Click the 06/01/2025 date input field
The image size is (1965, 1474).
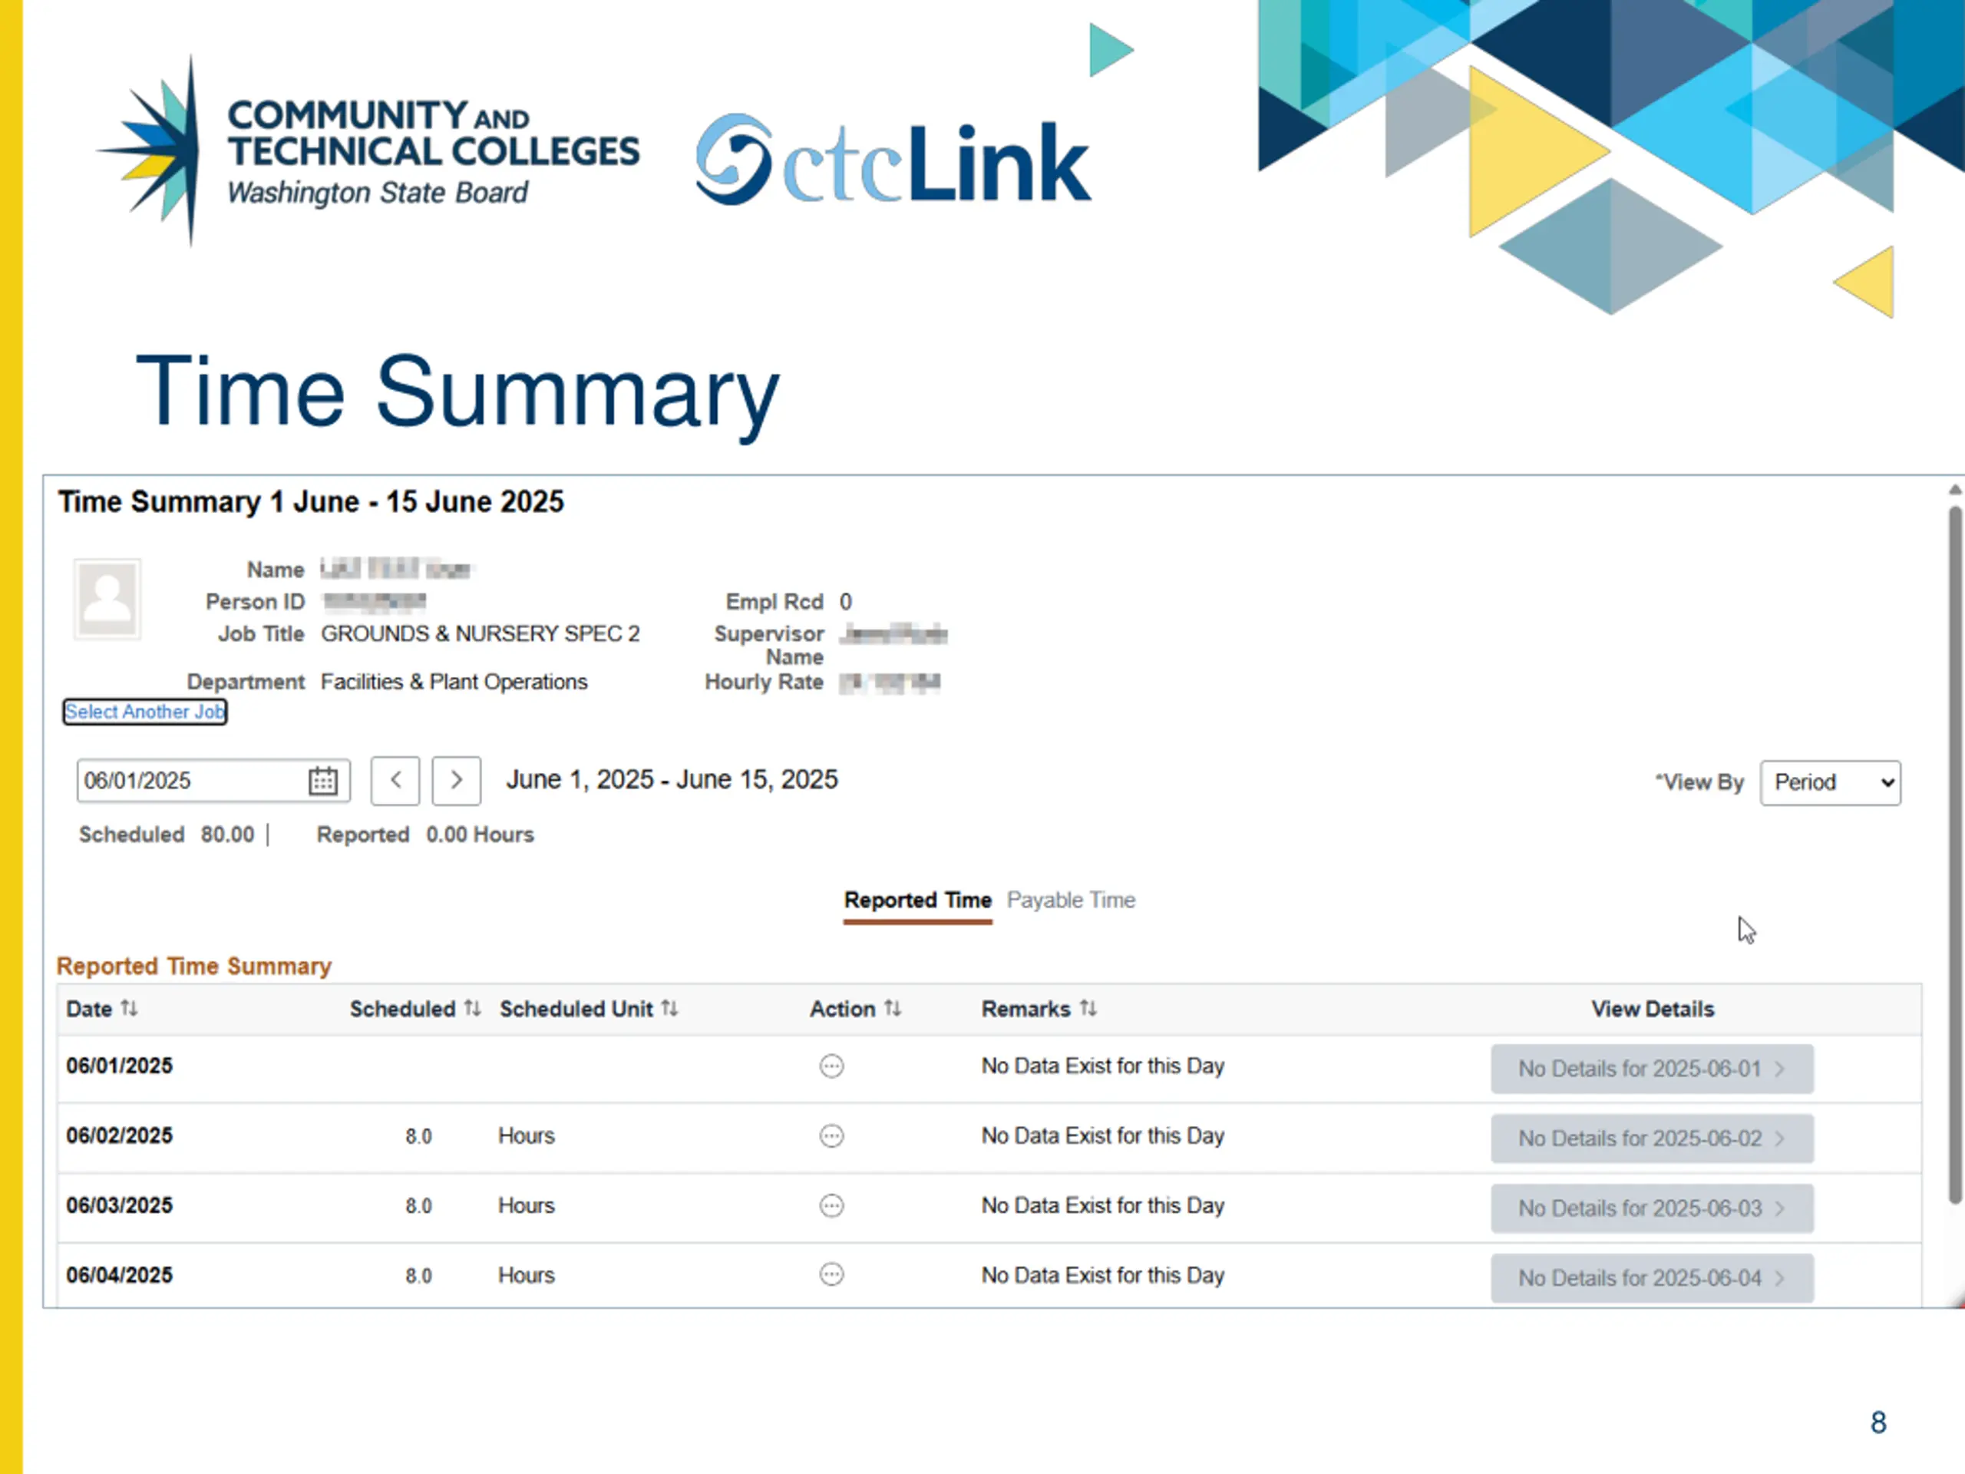coord(191,781)
